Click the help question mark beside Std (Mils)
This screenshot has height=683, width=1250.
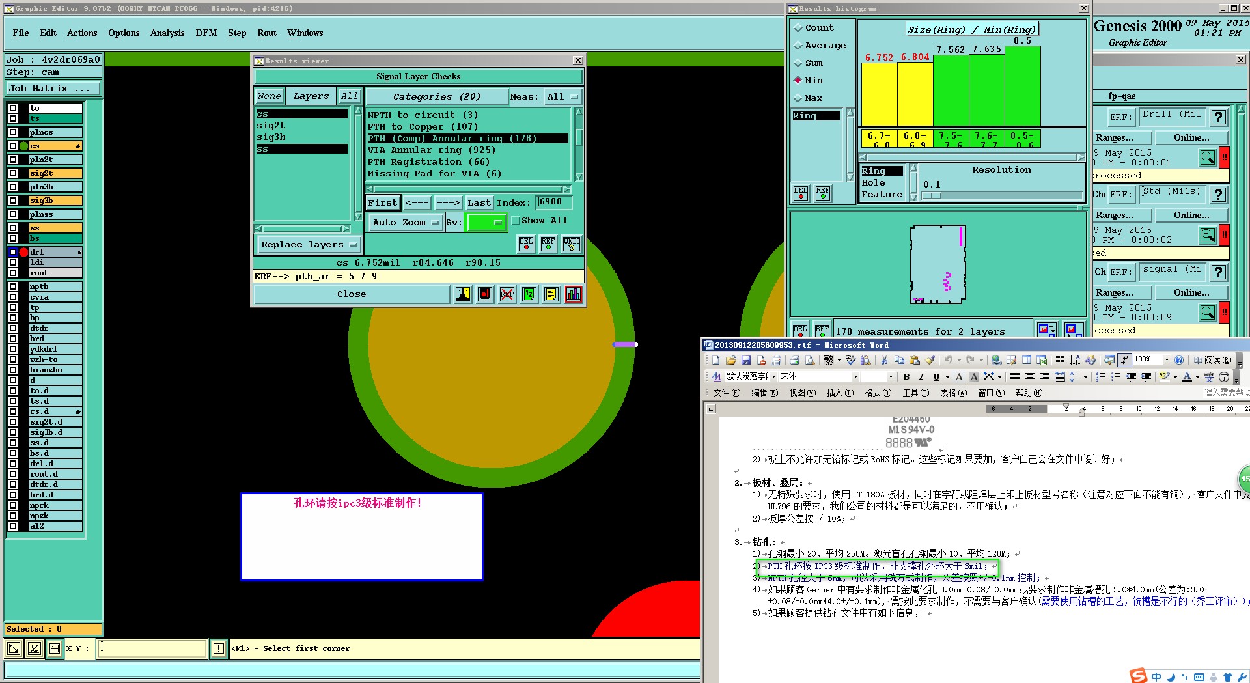(x=1219, y=195)
